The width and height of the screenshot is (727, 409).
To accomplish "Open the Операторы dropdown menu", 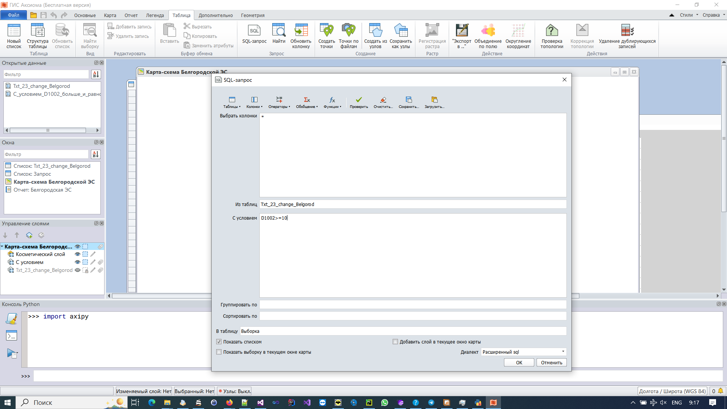I will pos(279,102).
